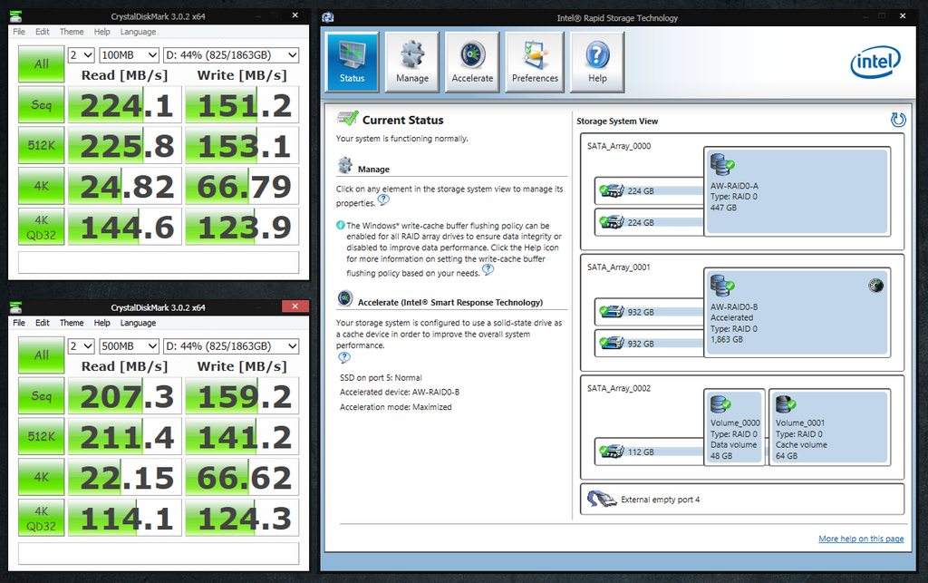The height and width of the screenshot is (583, 928).
Task: Open test count dropdown in bottom CrystalDiskMark
Action: tap(82, 346)
